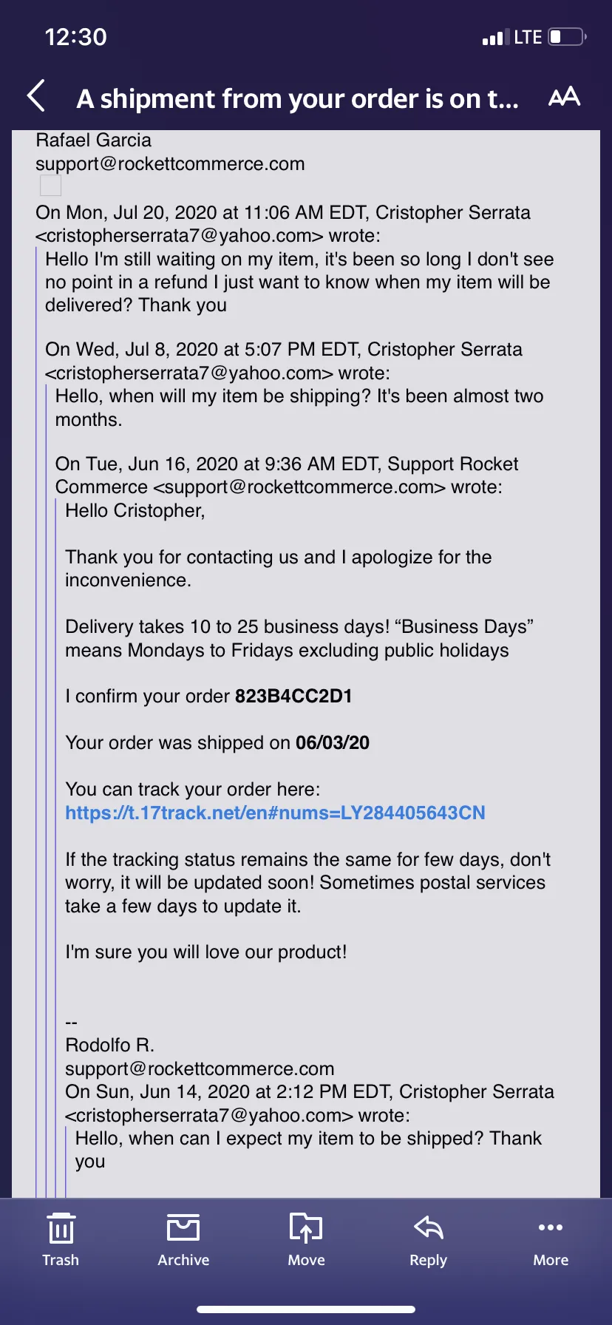Image resolution: width=612 pixels, height=1325 pixels.
Task: Tap the LTE signal indicator
Action: tap(528, 37)
